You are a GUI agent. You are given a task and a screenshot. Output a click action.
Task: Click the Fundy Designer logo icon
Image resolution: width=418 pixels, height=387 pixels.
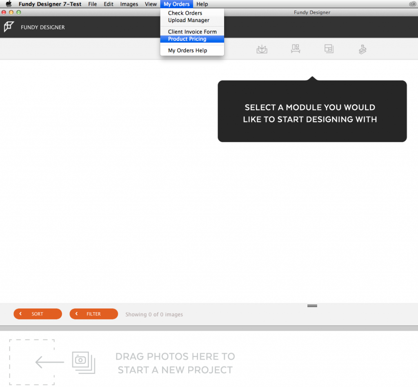9,27
